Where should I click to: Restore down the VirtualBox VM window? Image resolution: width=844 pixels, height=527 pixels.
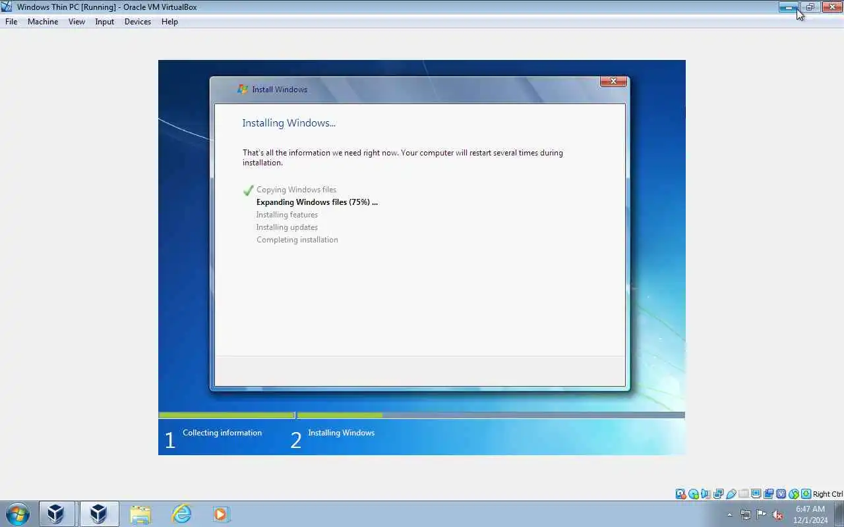pos(810,7)
